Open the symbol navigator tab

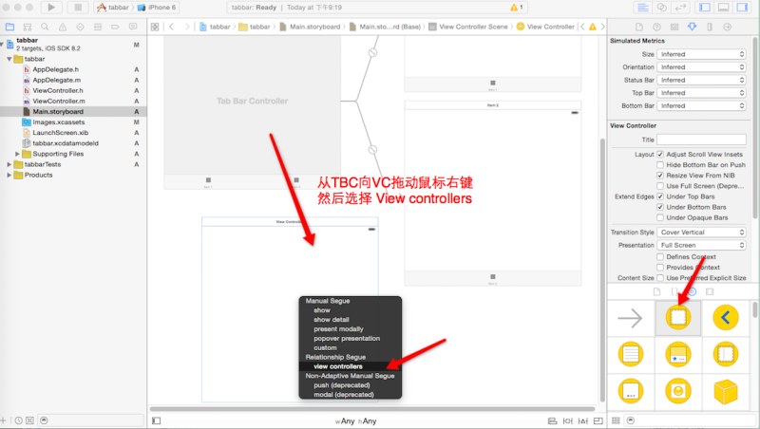click(x=28, y=27)
